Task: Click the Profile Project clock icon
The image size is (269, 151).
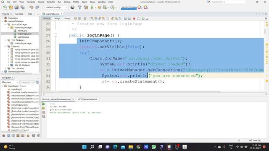Action: (113, 8)
